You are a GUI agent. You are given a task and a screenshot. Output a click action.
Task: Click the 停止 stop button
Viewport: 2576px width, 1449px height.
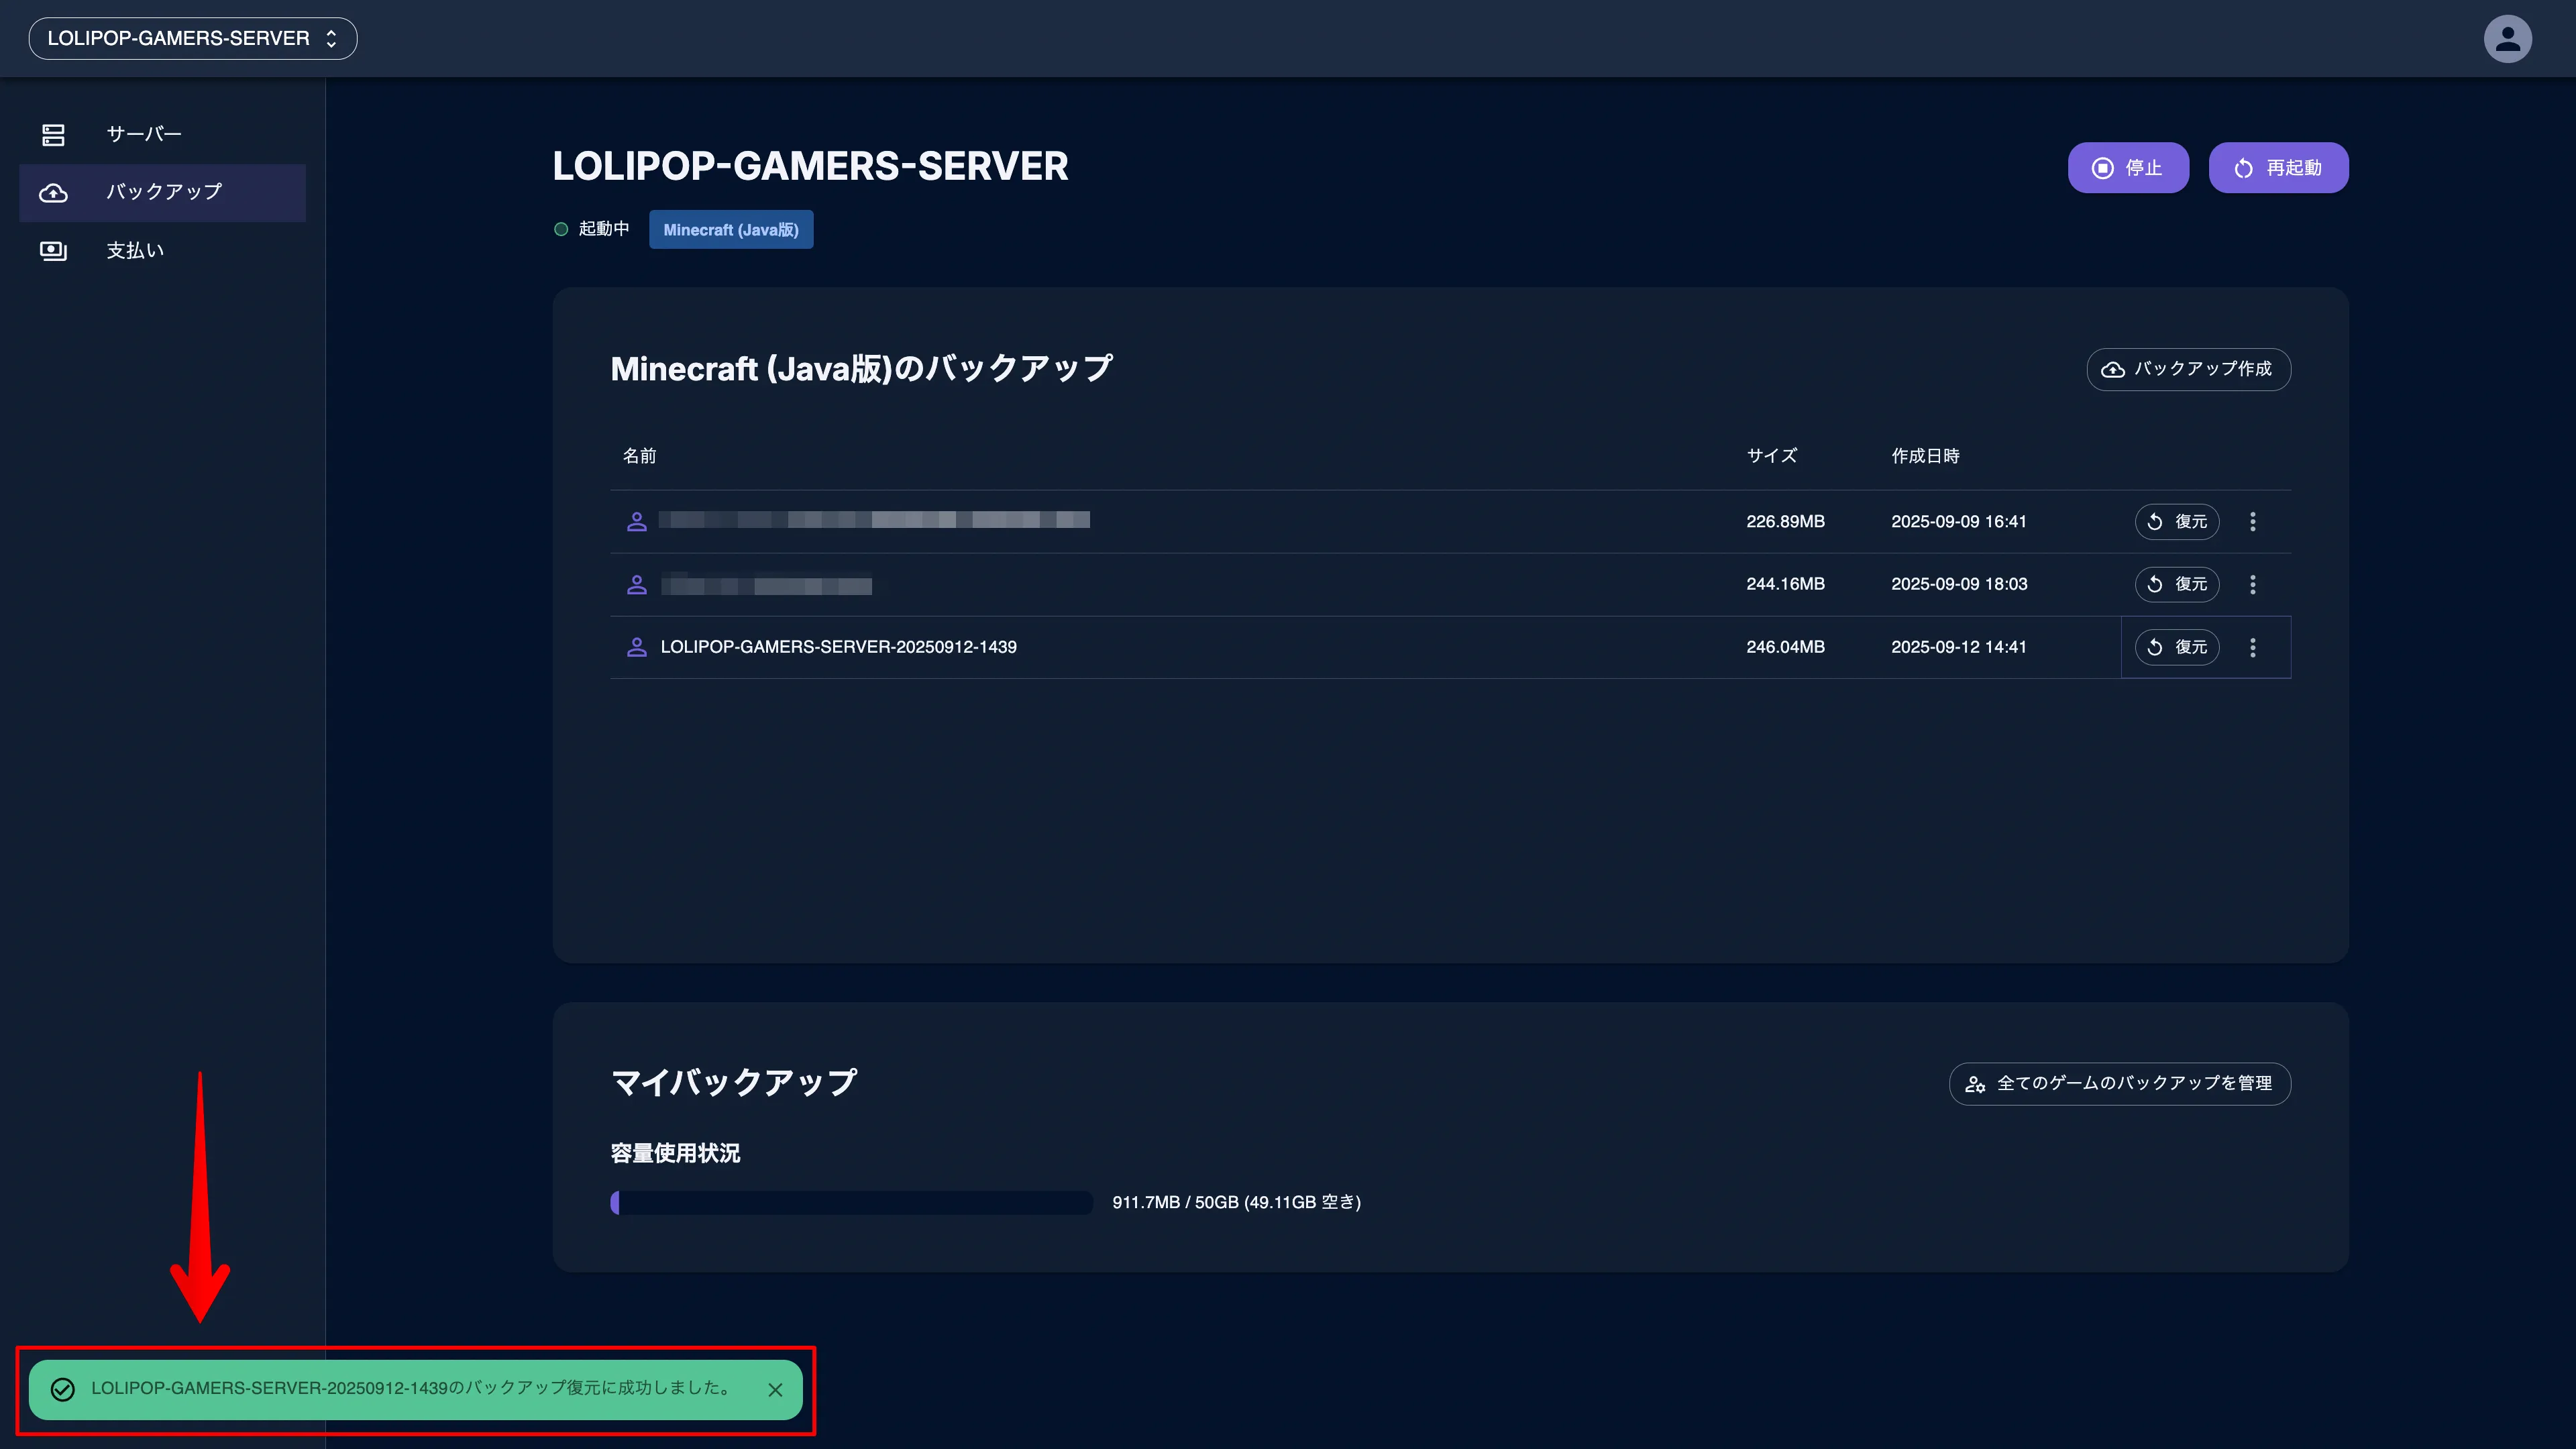point(2127,168)
